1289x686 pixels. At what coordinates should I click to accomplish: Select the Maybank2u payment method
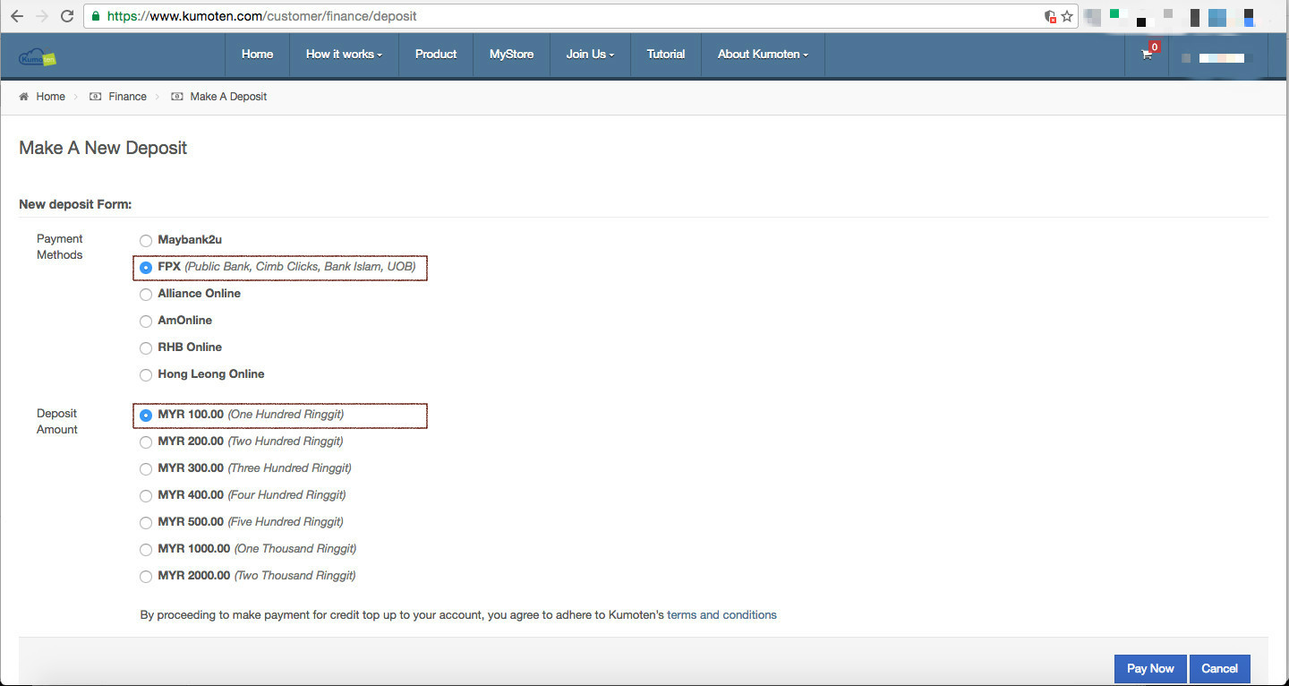[x=146, y=241]
